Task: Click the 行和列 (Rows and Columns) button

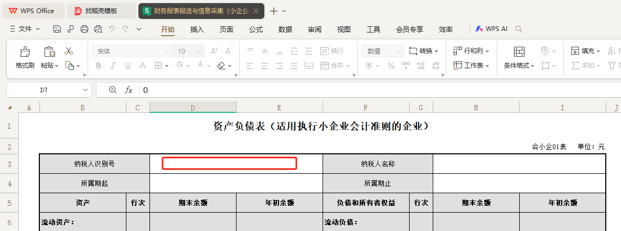Action: tap(472, 51)
